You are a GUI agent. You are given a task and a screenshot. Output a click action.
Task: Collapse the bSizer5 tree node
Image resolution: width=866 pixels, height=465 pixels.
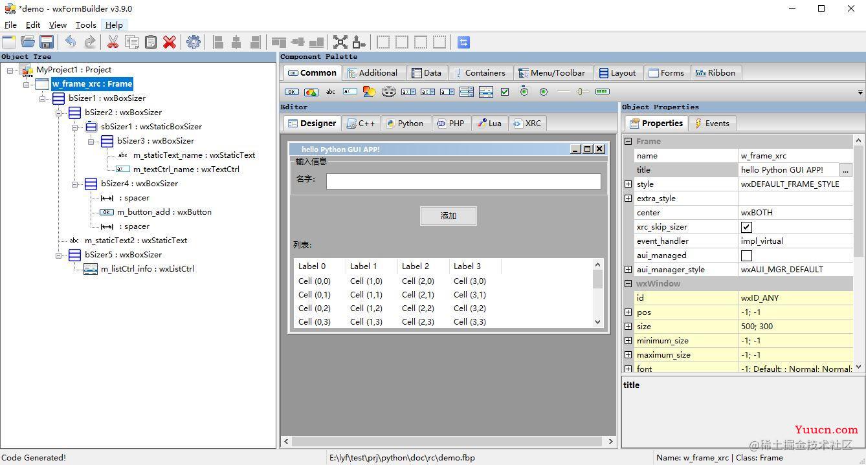point(59,255)
